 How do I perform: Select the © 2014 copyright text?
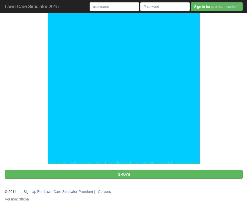(x=11, y=192)
